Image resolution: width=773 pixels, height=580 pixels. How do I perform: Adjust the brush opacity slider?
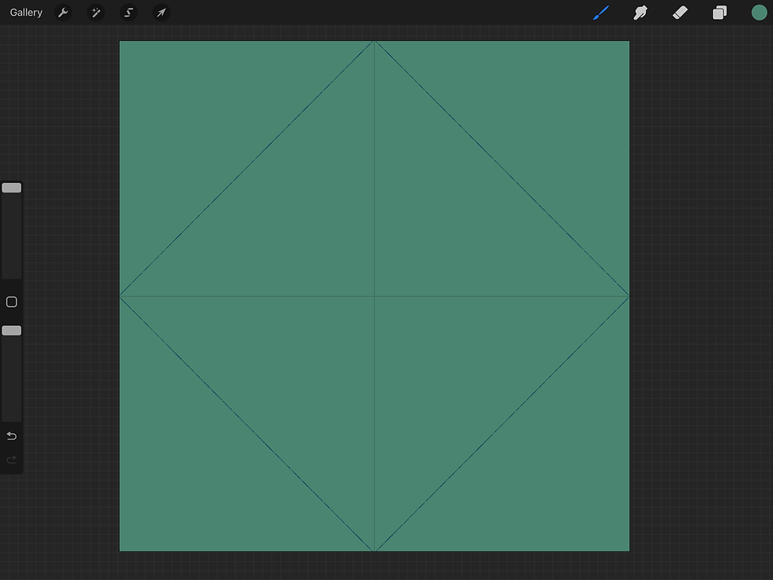tap(11, 330)
